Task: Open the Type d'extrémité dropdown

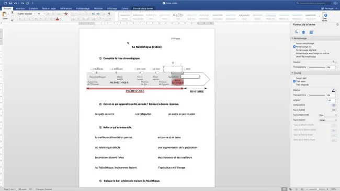Action: pos(327,115)
